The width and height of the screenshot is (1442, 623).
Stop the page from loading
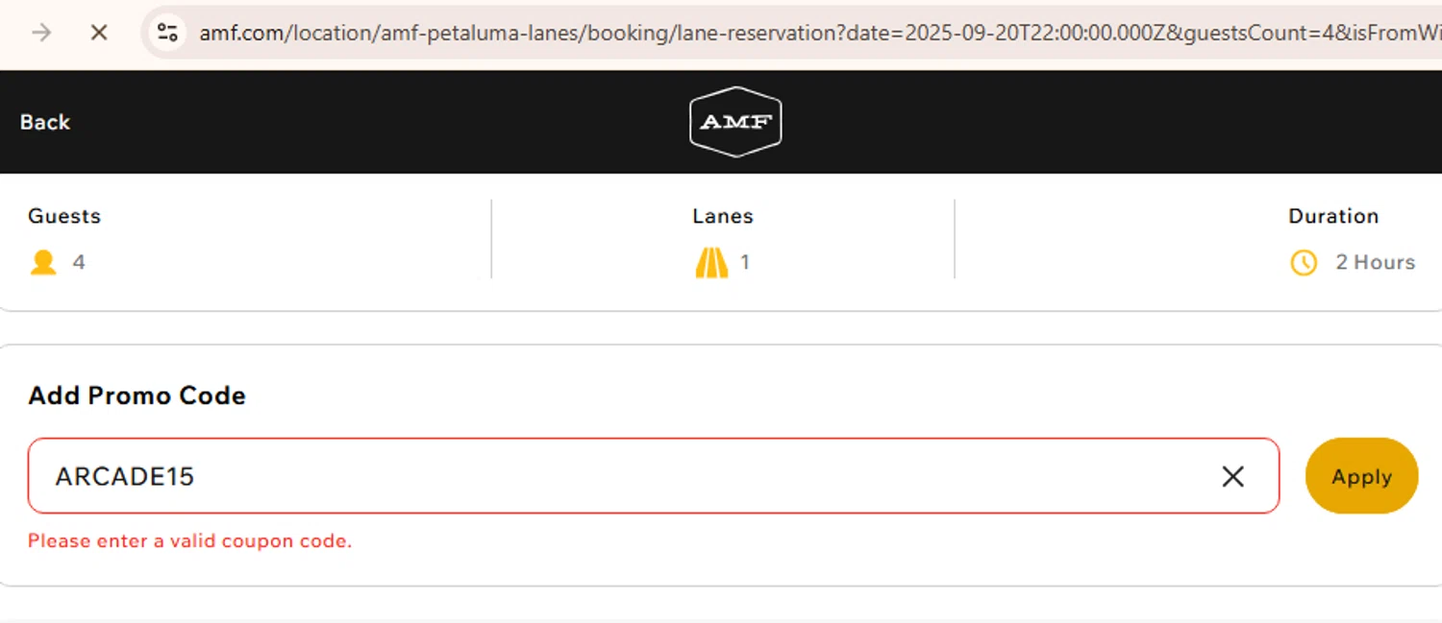98,33
